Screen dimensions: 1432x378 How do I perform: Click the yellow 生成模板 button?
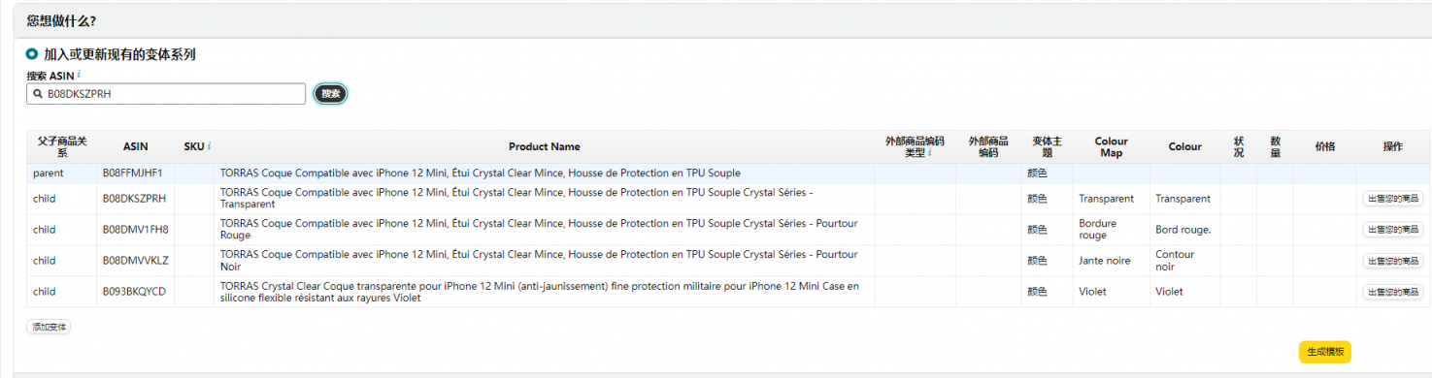point(1325,352)
